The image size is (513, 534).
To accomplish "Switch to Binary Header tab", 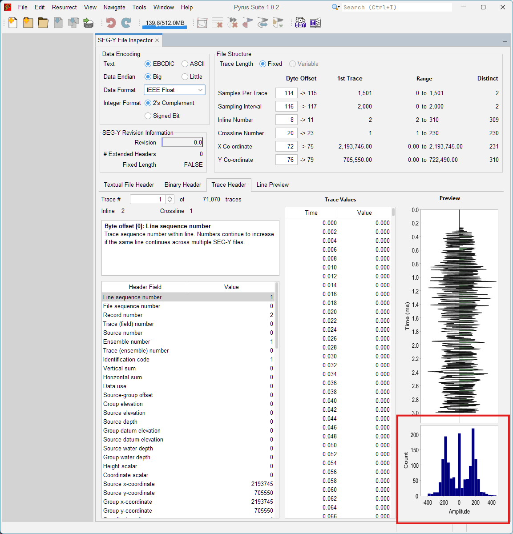I will [x=183, y=185].
